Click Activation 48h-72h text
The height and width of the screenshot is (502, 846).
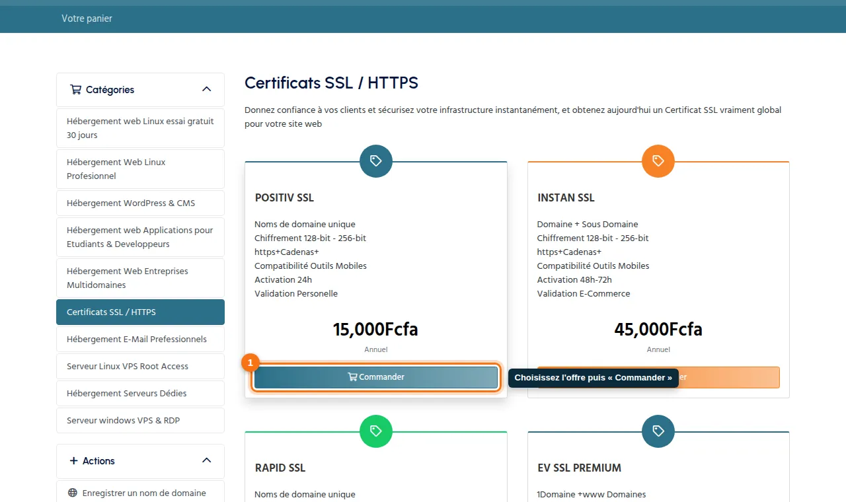[x=574, y=279]
